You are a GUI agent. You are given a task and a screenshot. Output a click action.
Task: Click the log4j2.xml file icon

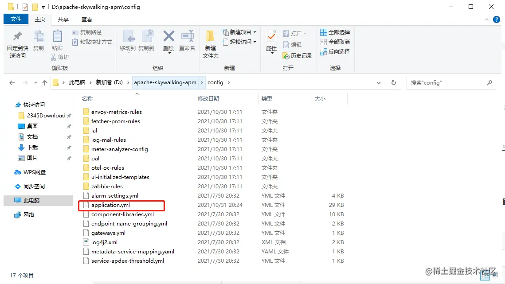[86, 242]
